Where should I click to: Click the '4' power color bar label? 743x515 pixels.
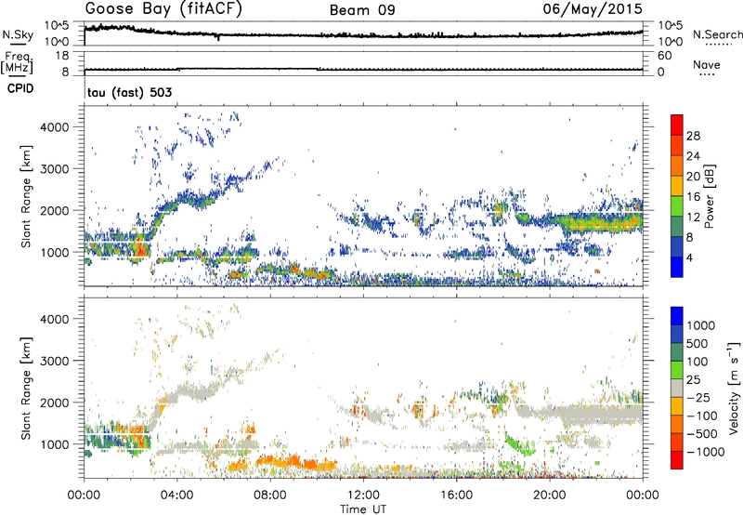690,258
